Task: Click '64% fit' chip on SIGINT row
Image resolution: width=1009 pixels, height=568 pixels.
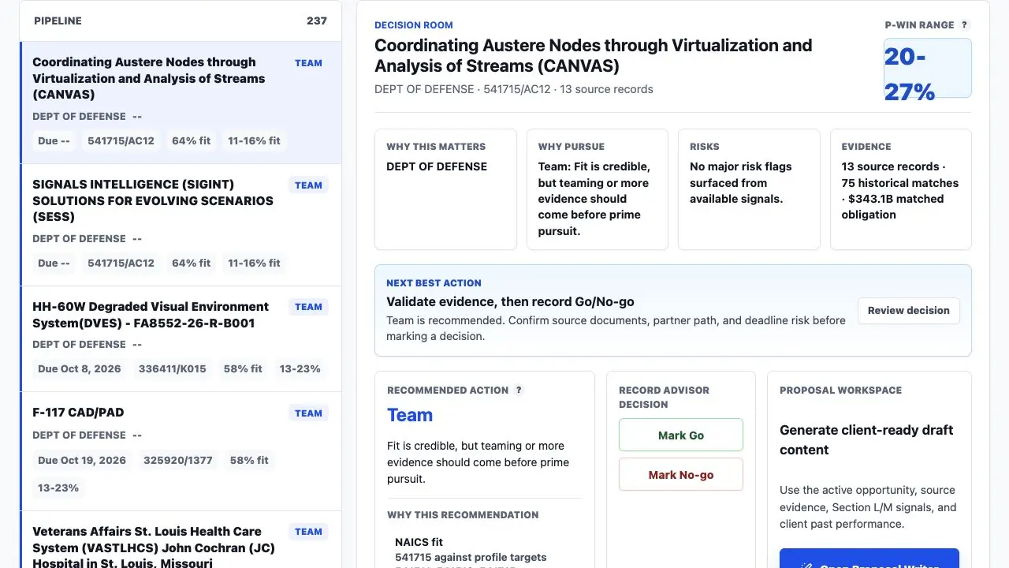Action: 192,263
